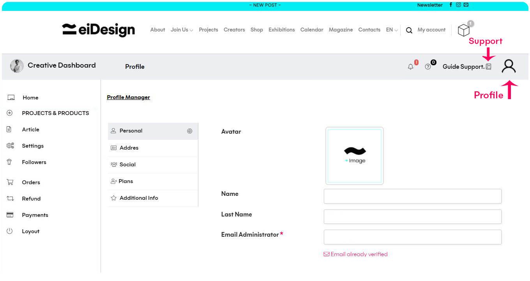
Task: Open the My account link
Action: pyautogui.click(x=431, y=30)
